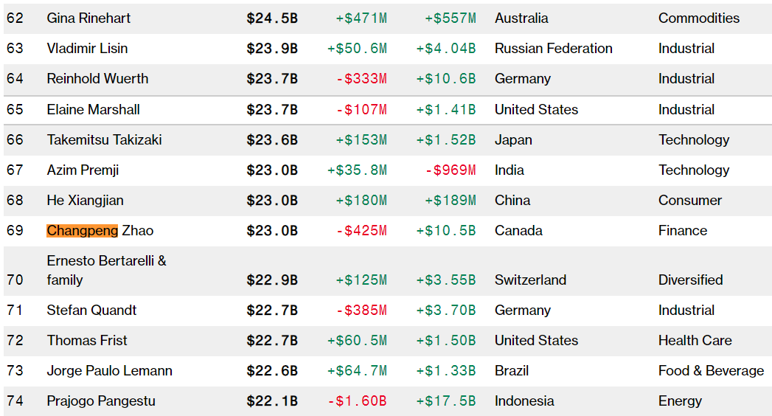The height and width of the screenshot is (416, 772).
Task: Select Reinhold Wuerth in the list
Action: pyautogui.click(x=97, y=78)
